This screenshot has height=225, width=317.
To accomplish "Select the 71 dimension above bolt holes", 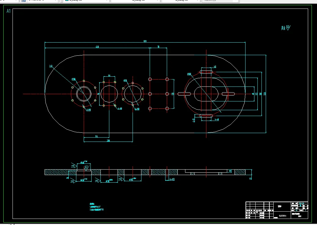I will [158, 47].
